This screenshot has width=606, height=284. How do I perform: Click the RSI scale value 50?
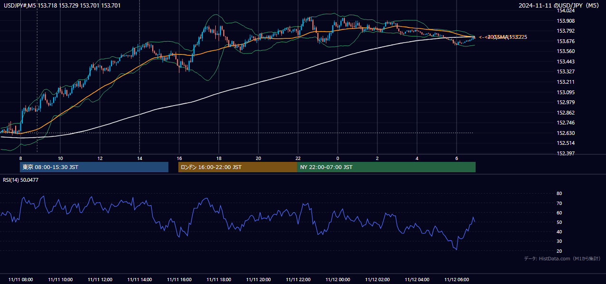tap(559, 222)
